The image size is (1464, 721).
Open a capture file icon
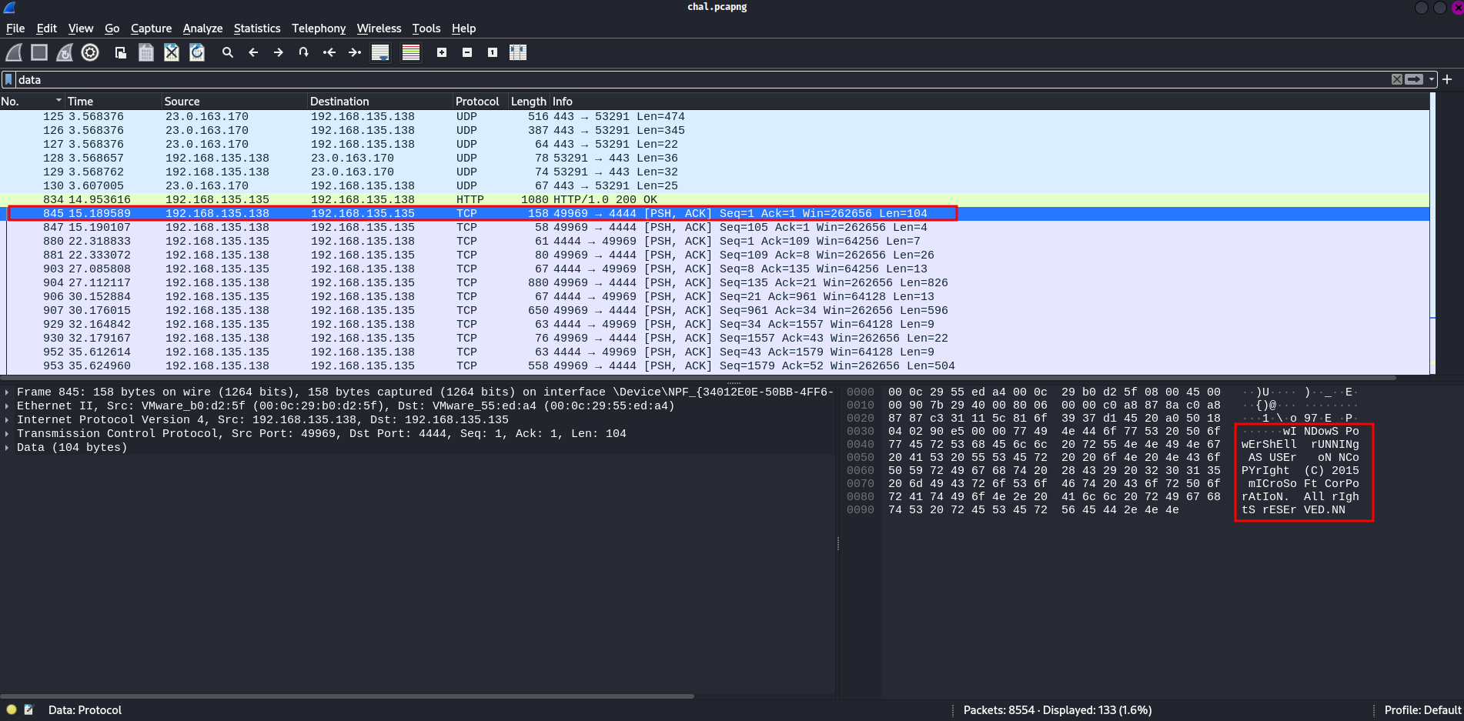[121, 52]
